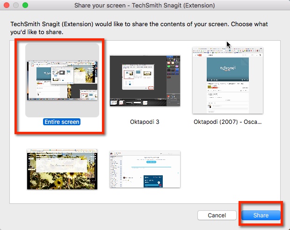Click the green zoom window button
Viewport: 290px width, 230px height.
tap(25, 5)
